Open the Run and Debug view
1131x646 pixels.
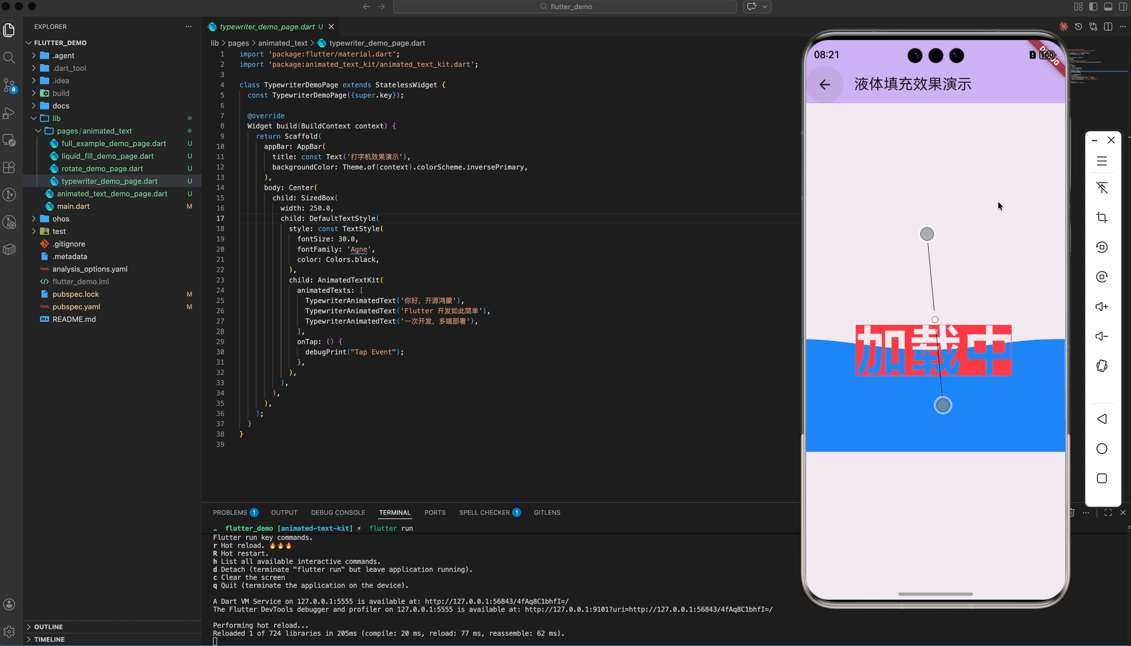[x=9, y=113]
